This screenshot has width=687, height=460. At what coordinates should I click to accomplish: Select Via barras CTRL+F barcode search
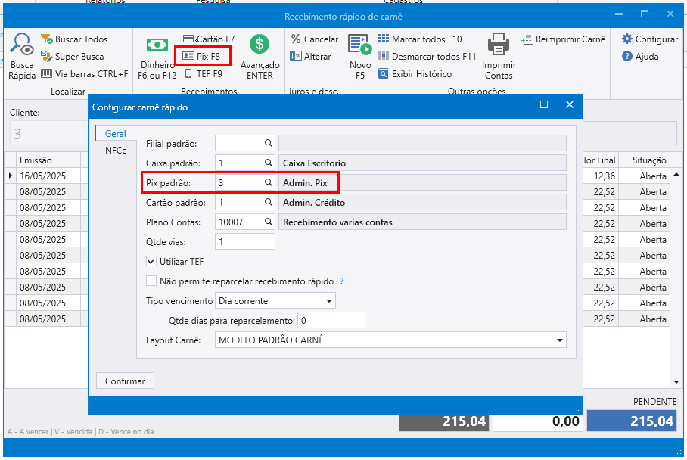tap(84, 74)
